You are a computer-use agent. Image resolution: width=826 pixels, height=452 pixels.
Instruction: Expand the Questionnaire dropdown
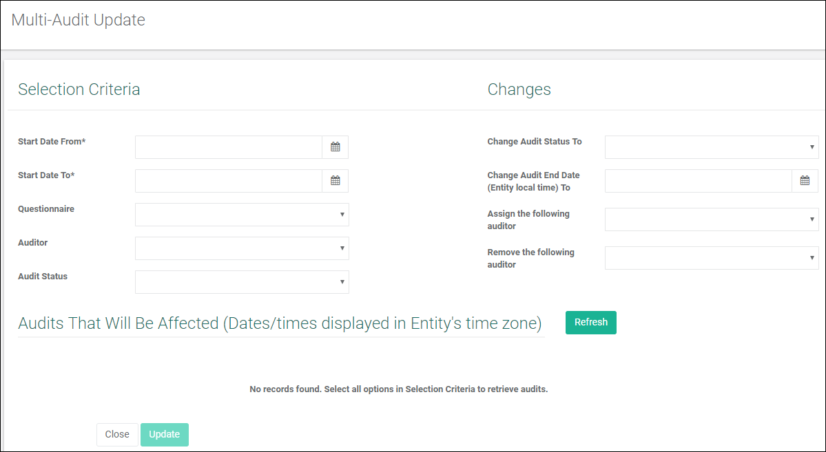pyautogui.click(x=342, y=214)
